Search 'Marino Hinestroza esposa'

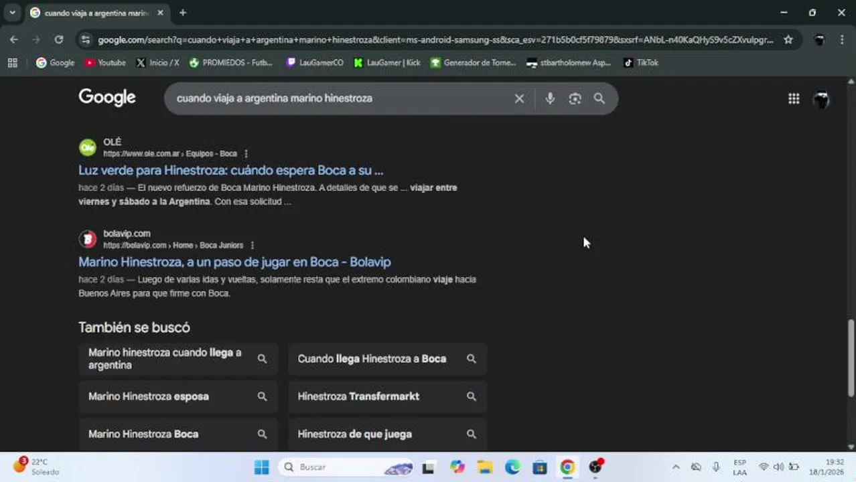click(178, 396)
